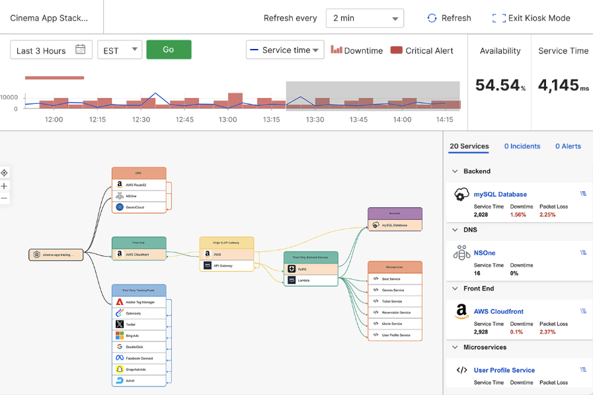Select the Optimizely node icon
Screen dimensions: 593x395
[120, 313]
